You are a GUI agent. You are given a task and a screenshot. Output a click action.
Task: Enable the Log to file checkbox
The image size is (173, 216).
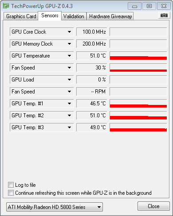coord(11,185)
